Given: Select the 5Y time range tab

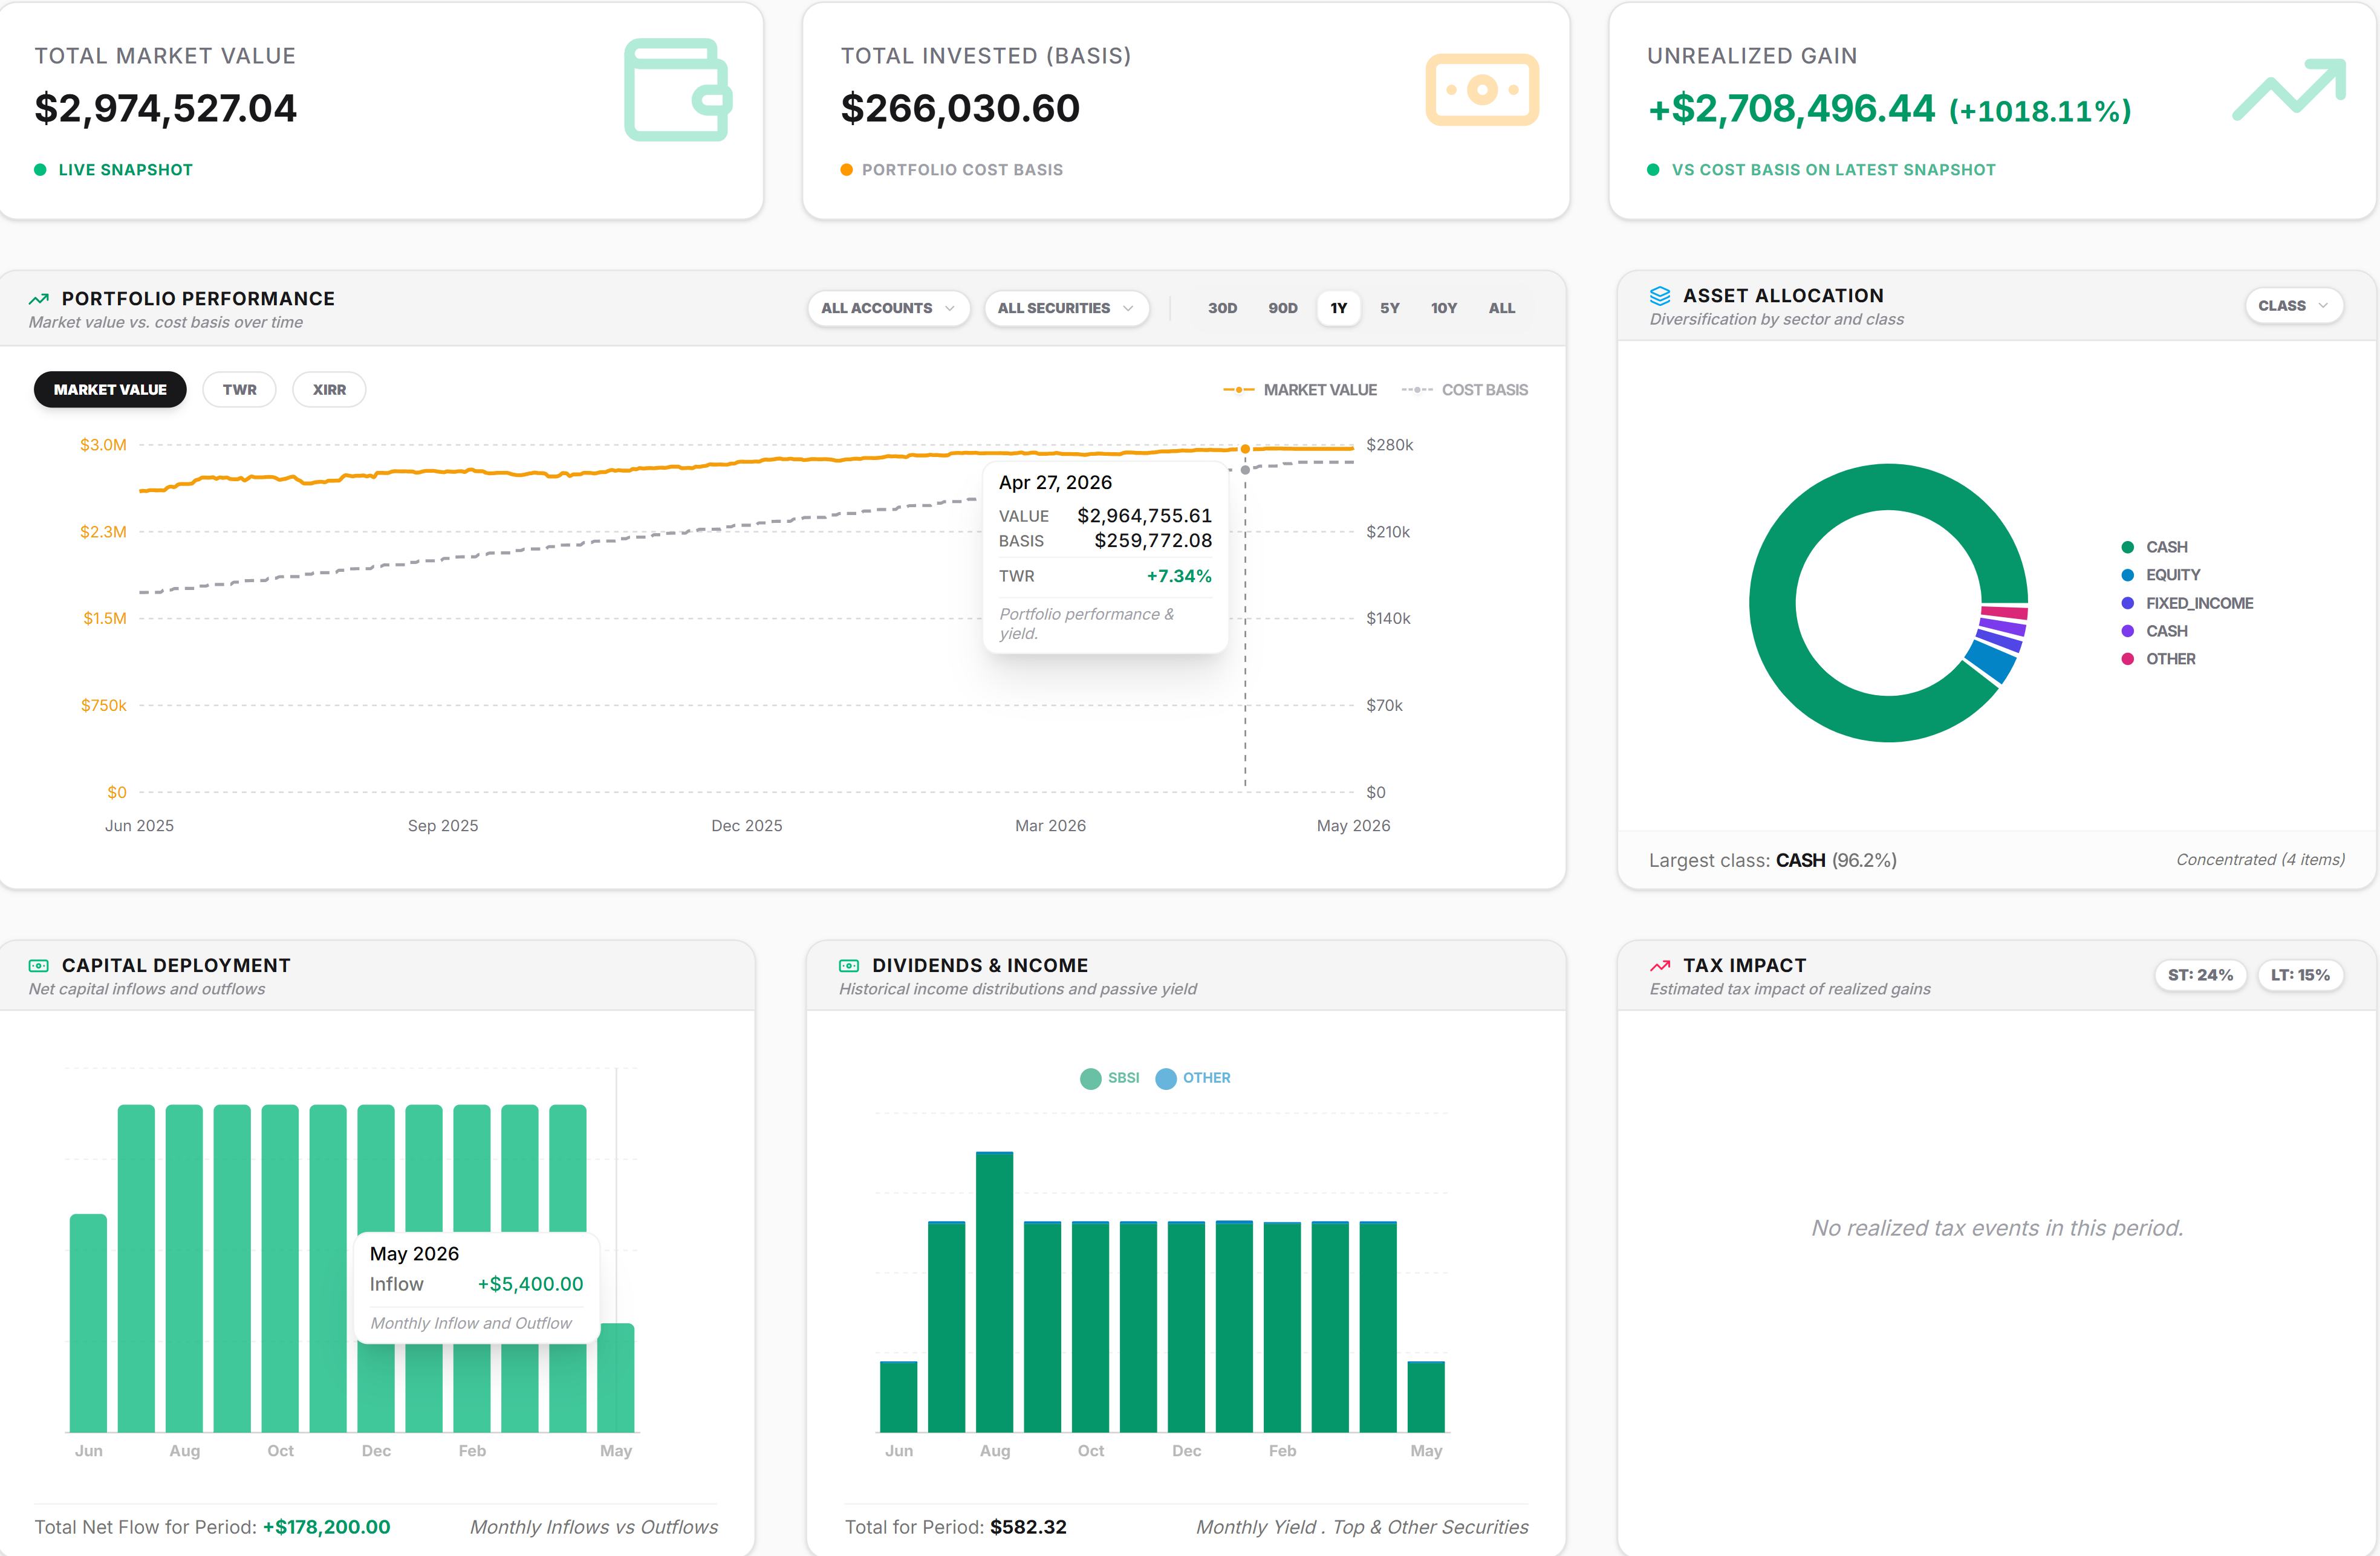Looking at the screenshot, I should click(x=1389, y=308).
